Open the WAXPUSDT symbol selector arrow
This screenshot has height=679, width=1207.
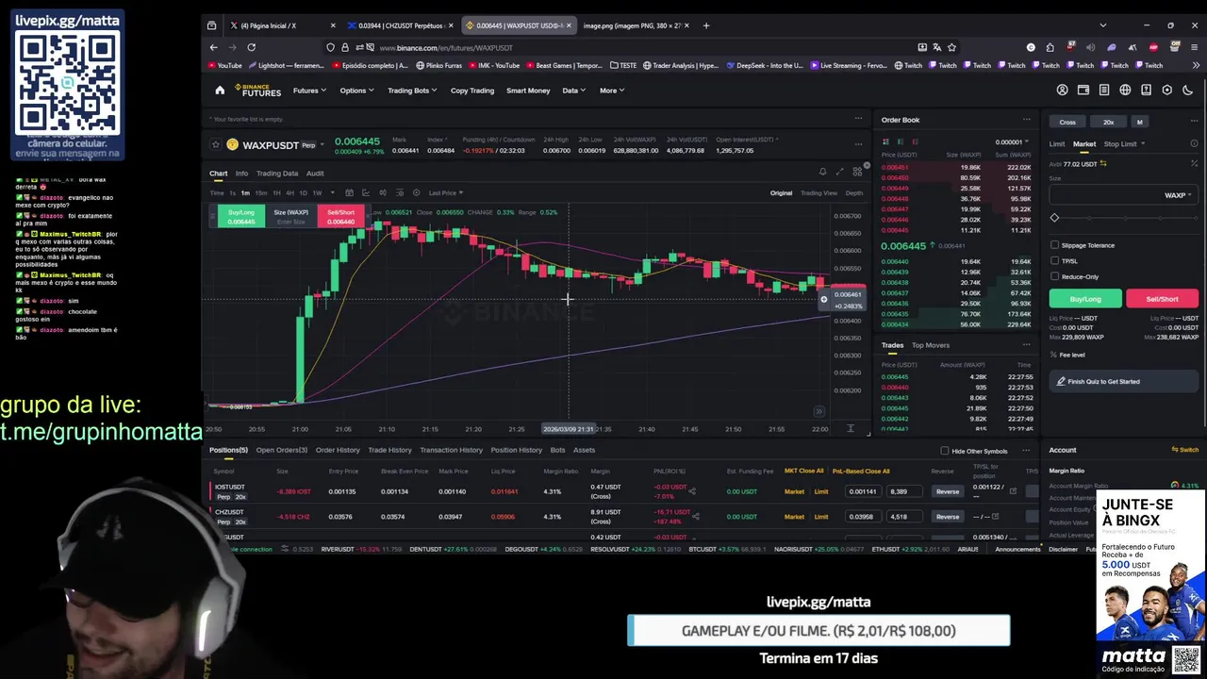tap(322, 145)
